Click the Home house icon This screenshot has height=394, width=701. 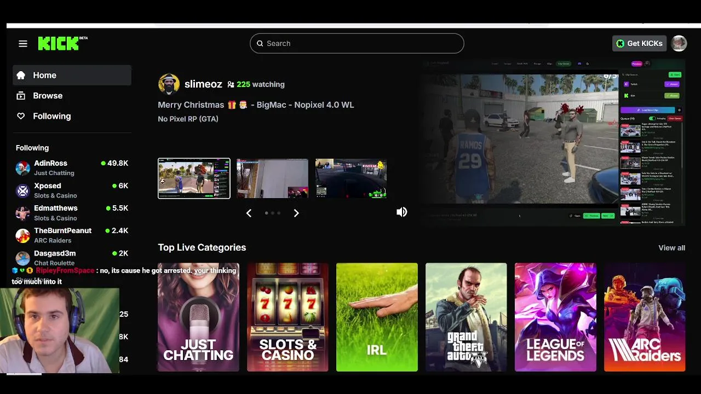[21, 76]
